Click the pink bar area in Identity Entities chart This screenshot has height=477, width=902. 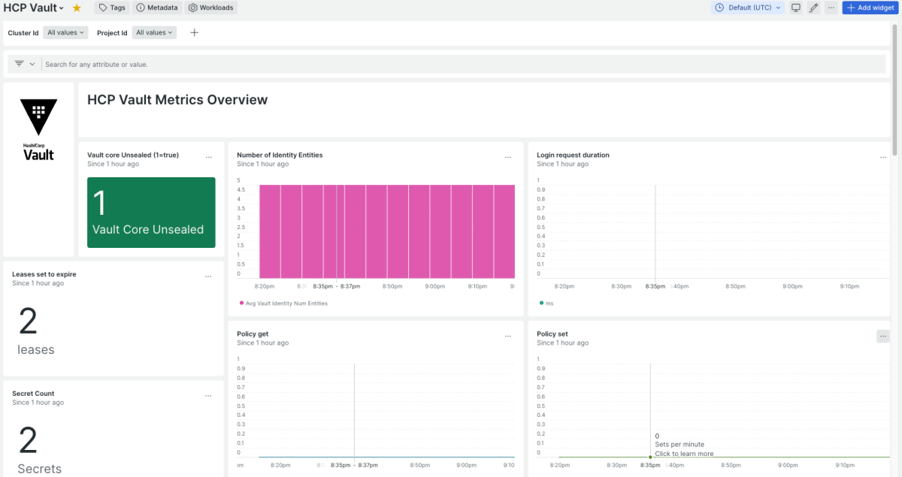pos(387,231)
